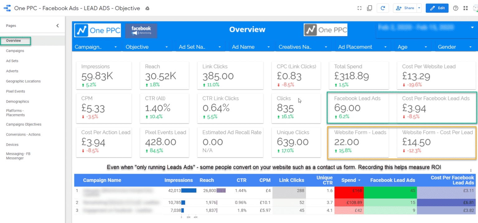Select the Impressions 59.83K scorecard
Screen dimensions: 478x223
tap(104, 75)
